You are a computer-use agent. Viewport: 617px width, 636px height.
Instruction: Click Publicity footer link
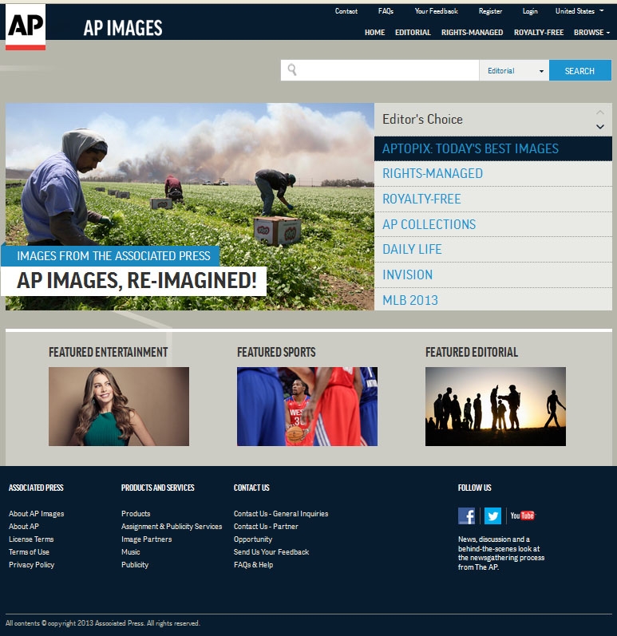pyautogui.click(x=135, y=565)
